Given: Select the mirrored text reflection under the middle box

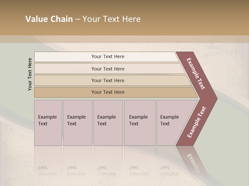Looking at the screenshot, I should pos(107,171).
